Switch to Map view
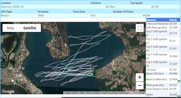This screenshot has height=98, width=181. (x=11, y=28)
